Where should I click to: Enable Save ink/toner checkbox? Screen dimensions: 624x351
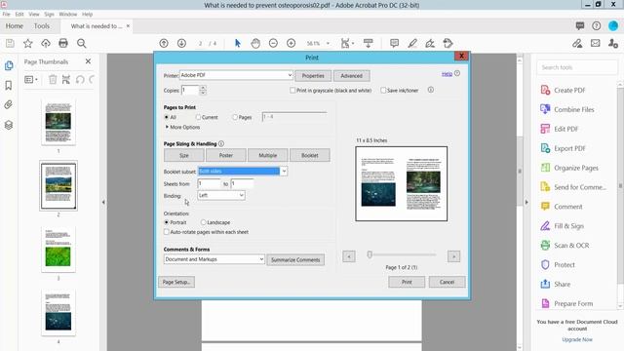pos(383,91)
